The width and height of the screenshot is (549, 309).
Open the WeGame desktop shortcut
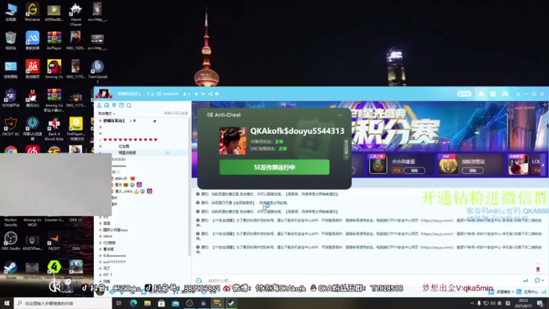click(x=32, y=12)
